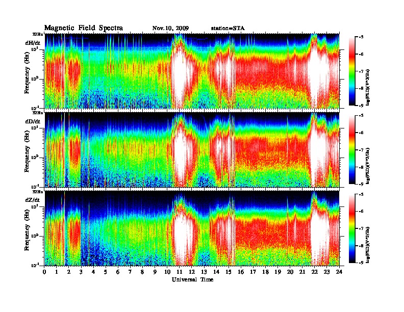Click the color bar beside the dZ/dt panel
Screen dimensions: 404x312
pos(352,228)
